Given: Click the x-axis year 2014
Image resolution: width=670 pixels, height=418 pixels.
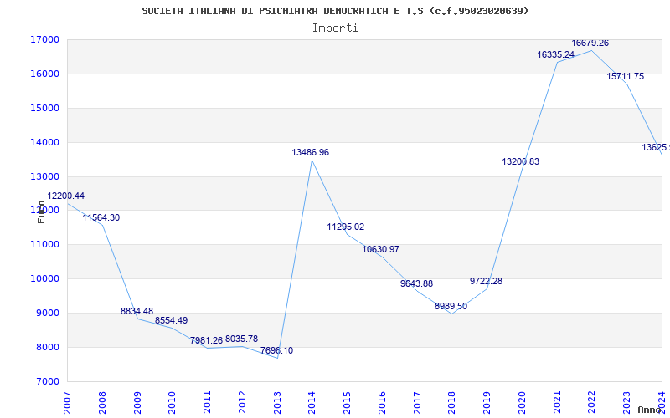Looking at the screenshot, I should 312,403.
